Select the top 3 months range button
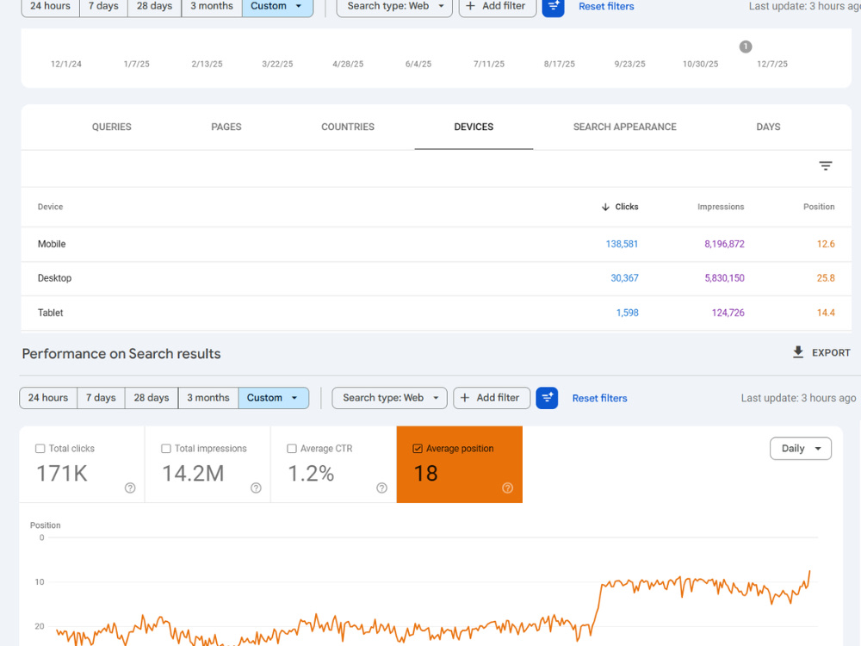Viewport: 861px width, 646px height. pos(212,7)
